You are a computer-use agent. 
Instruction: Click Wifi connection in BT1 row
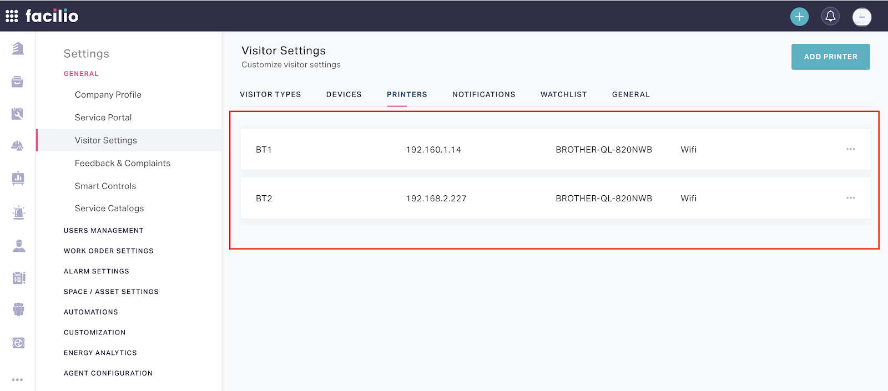click(x=689, y=150)
